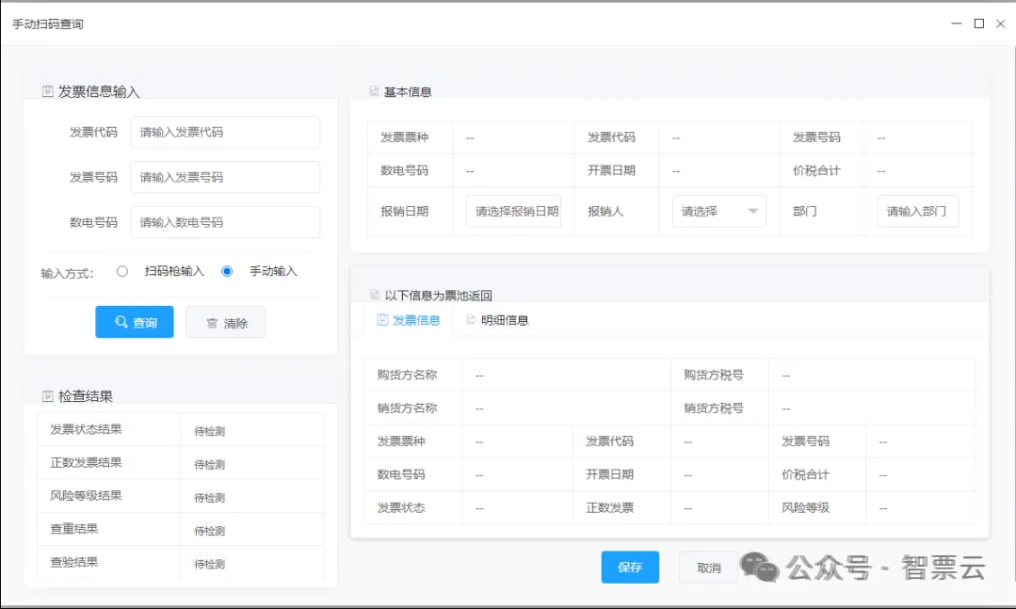Click the 风险等级 label in 票池 table
The image size is (1016, 609).
pos(805,507)
